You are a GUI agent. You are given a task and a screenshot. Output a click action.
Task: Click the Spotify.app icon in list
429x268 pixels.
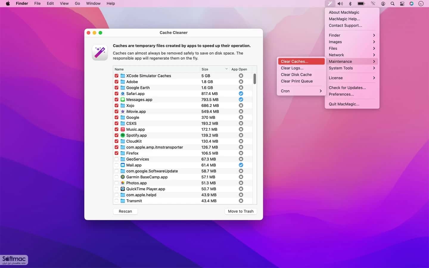click(x=122, y=135)
